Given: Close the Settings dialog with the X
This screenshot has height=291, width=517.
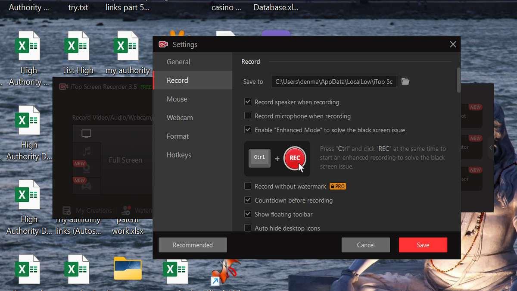Looking at the screenshot, I should [453, 44].
